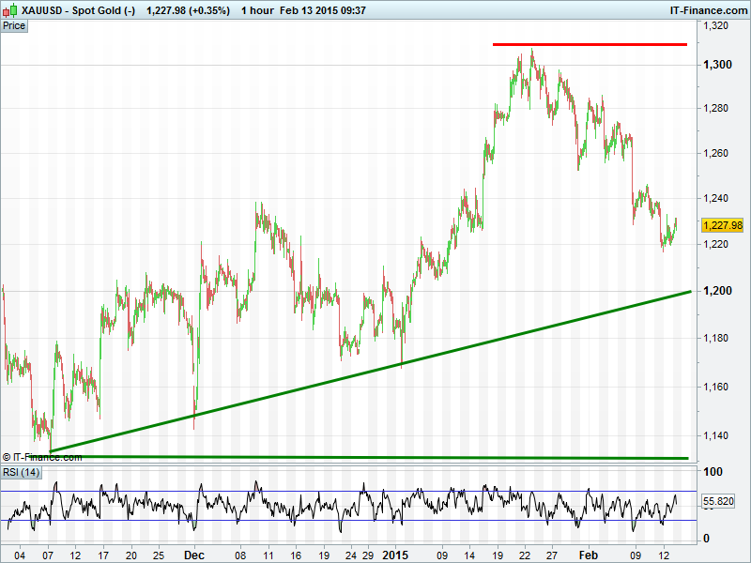
Task: Click the candlestick chart icon in the title bar
Action: coord(9,10)
